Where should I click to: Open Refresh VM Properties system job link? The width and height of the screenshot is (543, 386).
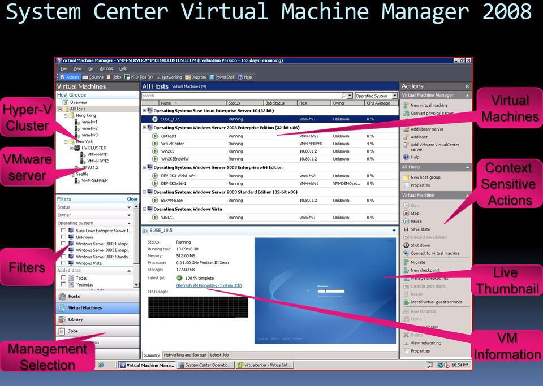coord(209,285)
